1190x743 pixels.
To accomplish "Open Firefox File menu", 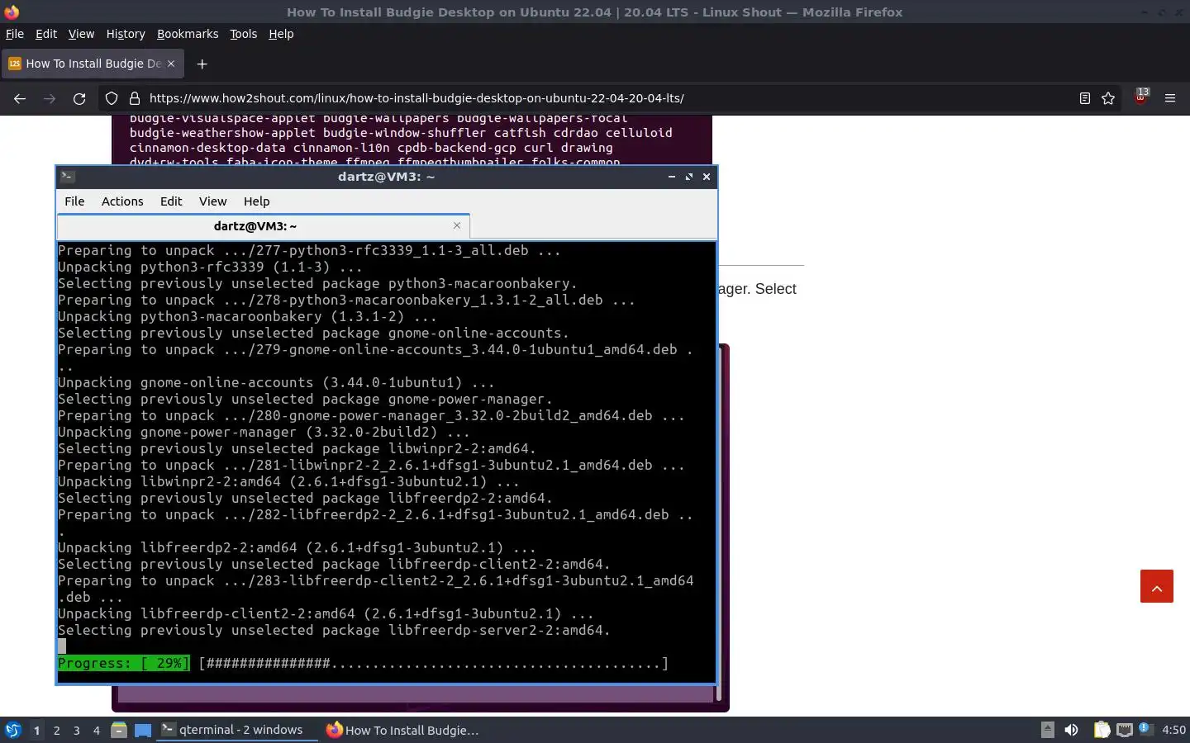I will (x=15, y=34).
